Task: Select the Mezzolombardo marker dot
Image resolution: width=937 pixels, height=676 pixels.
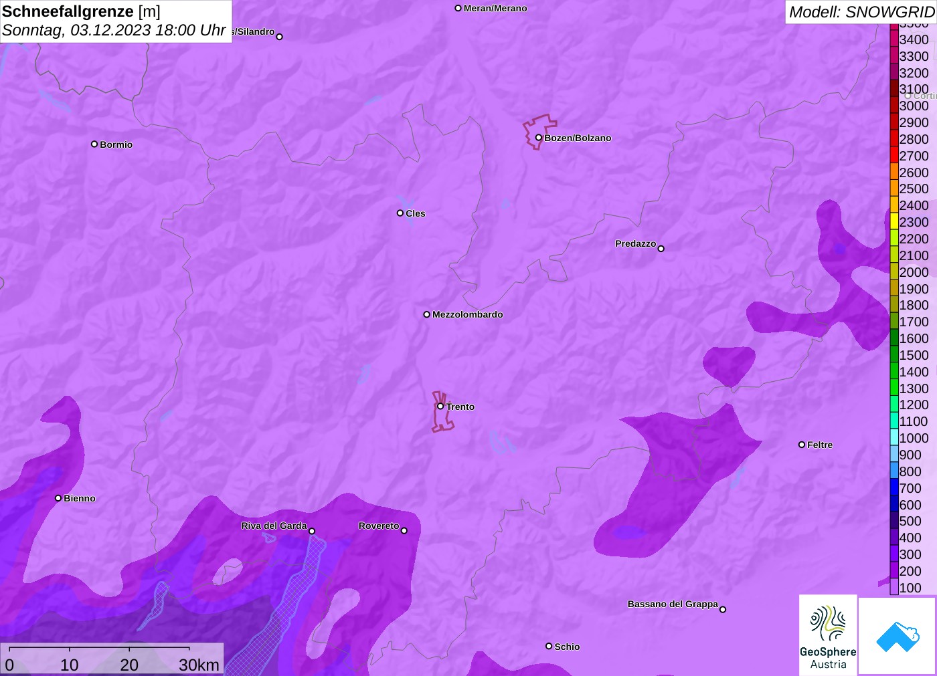Action: [426, 314]
